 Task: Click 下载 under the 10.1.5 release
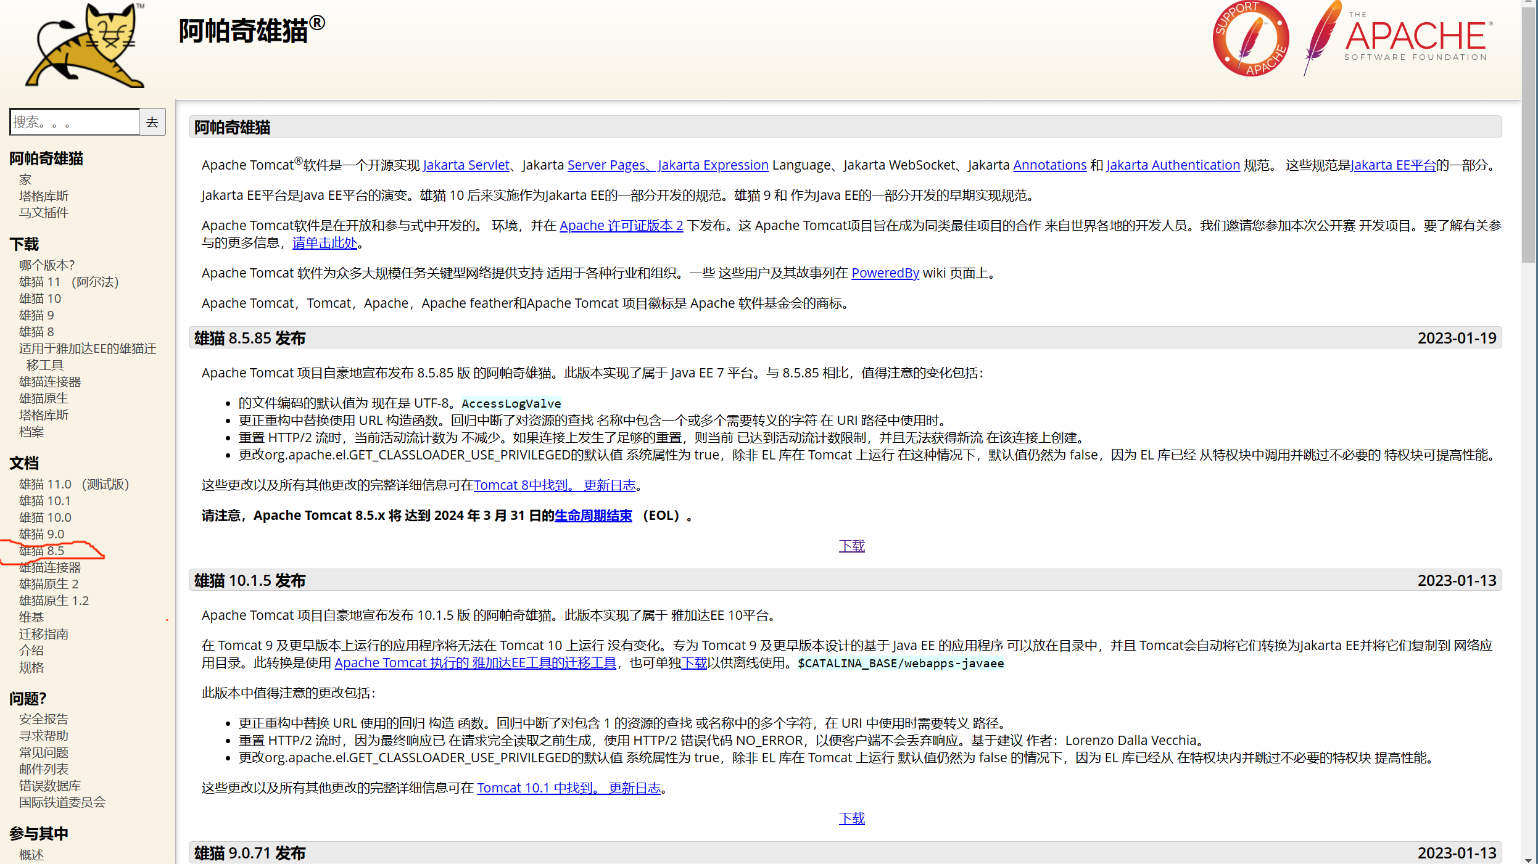tap(851, 818)
